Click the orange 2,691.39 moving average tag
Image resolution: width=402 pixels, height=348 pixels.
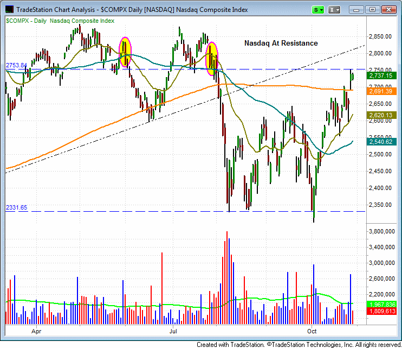click(381, 91)
